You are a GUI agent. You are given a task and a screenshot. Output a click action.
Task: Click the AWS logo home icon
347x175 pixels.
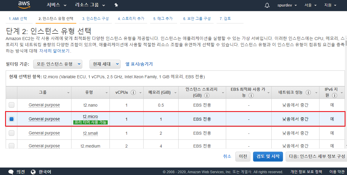[24, 5]
